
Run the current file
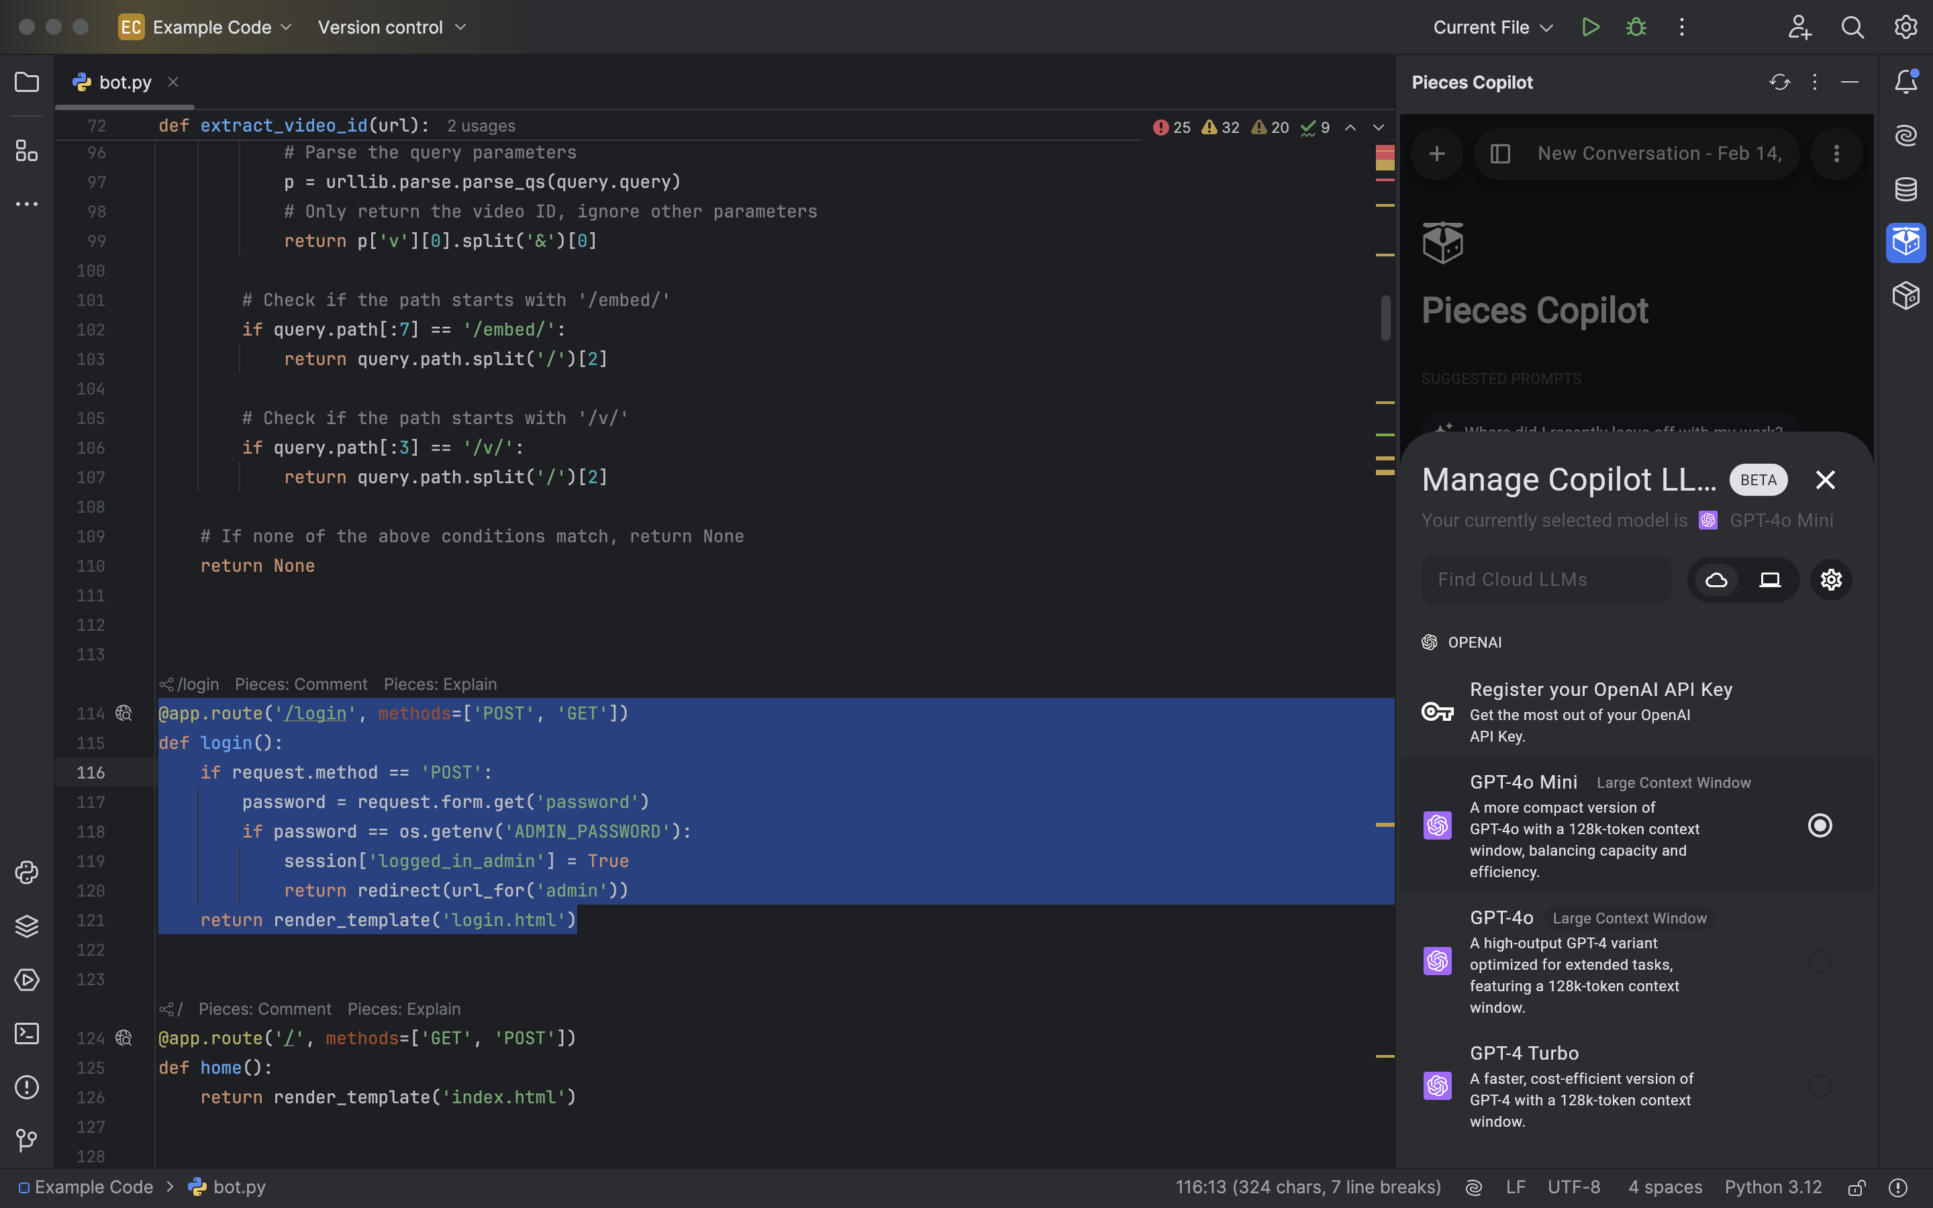point(1590,27)
